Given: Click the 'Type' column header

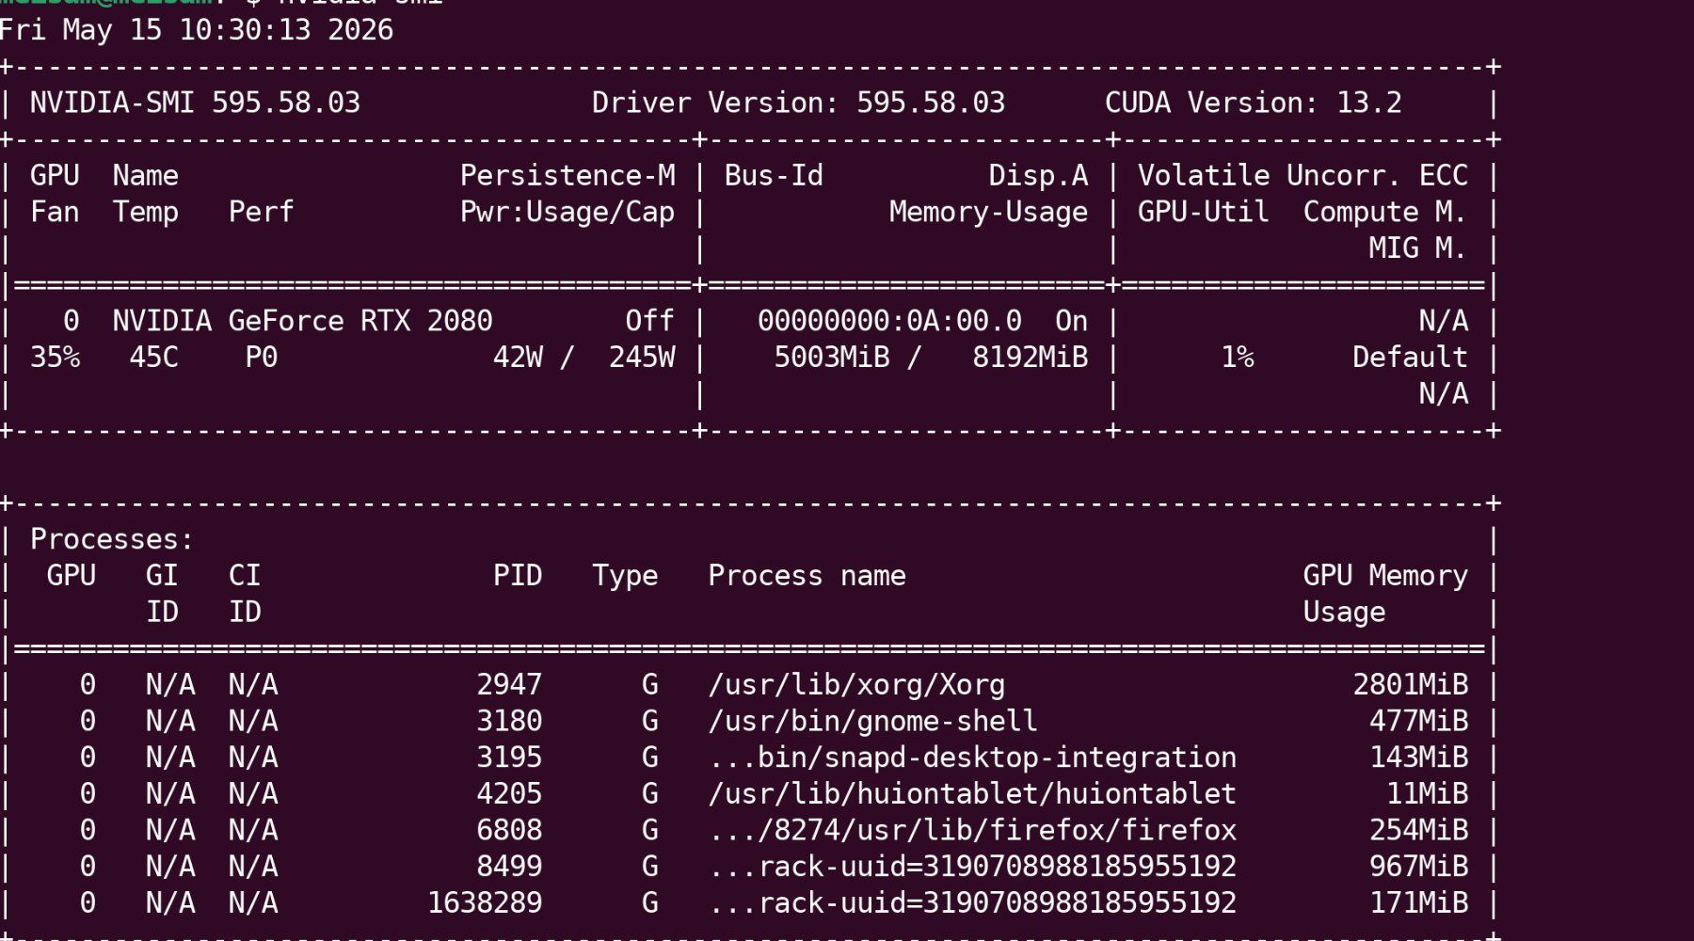Looking at the screenshot, I should pos(625,576).
